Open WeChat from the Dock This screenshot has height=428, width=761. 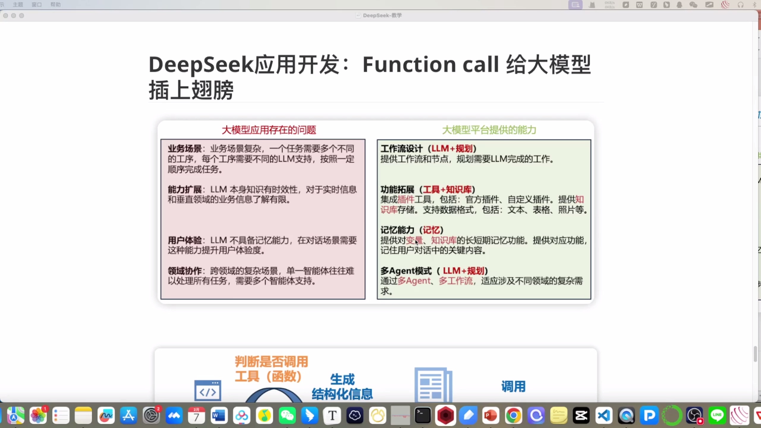point(287,416)
